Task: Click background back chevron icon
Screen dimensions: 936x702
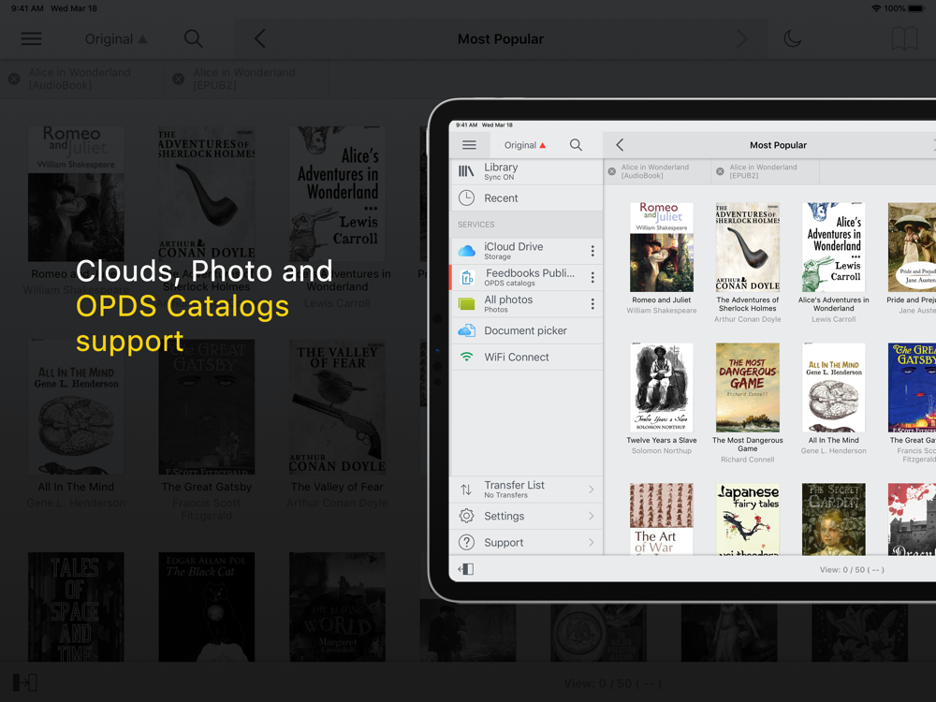Action: 259,38
